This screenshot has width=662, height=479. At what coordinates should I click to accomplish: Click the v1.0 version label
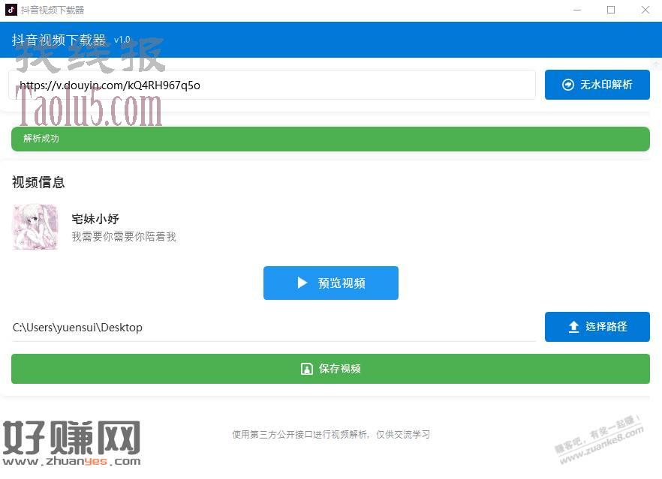point(122,40)
